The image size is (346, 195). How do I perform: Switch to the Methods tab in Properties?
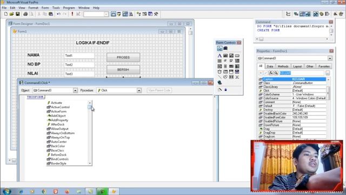point(283,66)
